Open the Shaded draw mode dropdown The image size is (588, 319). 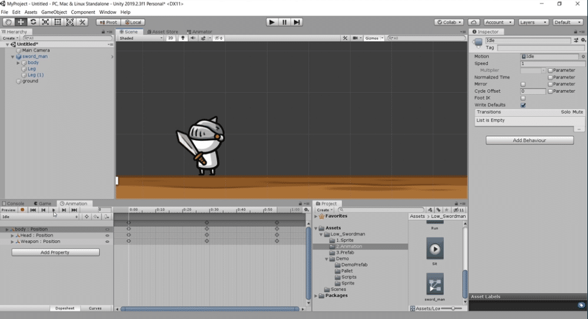point(141,38)
